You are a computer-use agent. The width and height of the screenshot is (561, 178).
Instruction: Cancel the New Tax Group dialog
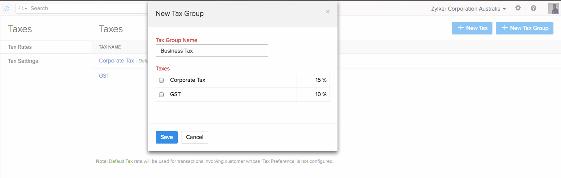pos(195,137)
